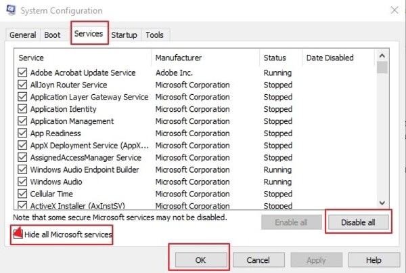Click the System Configuration title bar icon
Viewport: 406px width, 273px height.
12,10
